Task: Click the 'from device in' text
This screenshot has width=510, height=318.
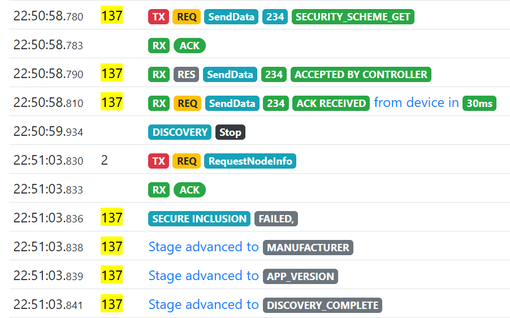Action: click(x=416, y=102)
